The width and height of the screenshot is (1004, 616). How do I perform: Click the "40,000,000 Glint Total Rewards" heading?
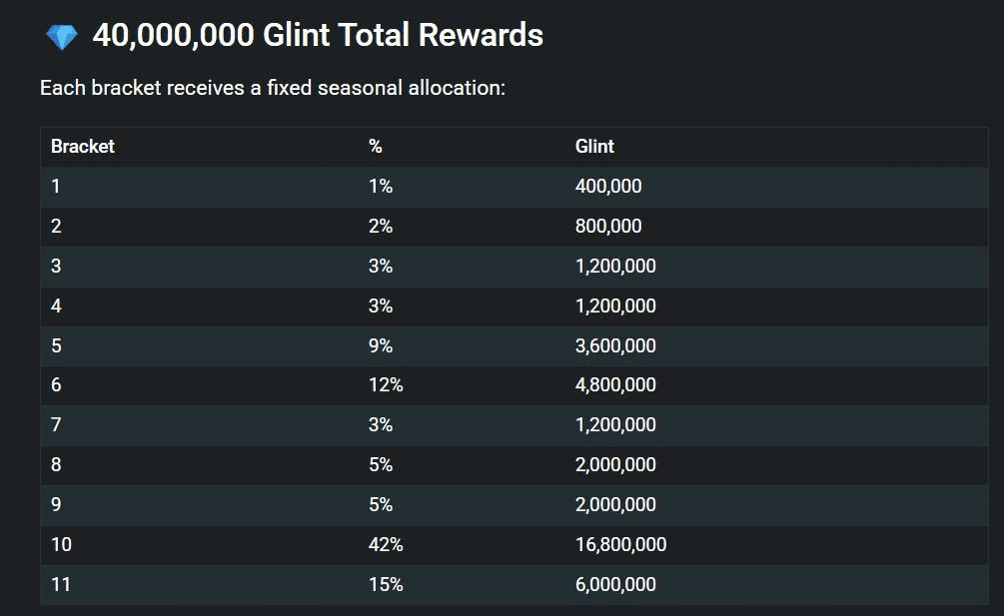tap(318, 36)
